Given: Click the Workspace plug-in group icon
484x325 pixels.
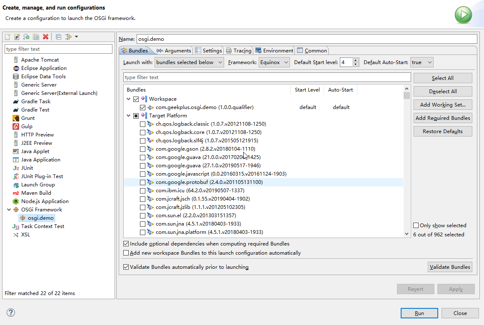Looking at the screenshot, I should (x=144, y=99).
